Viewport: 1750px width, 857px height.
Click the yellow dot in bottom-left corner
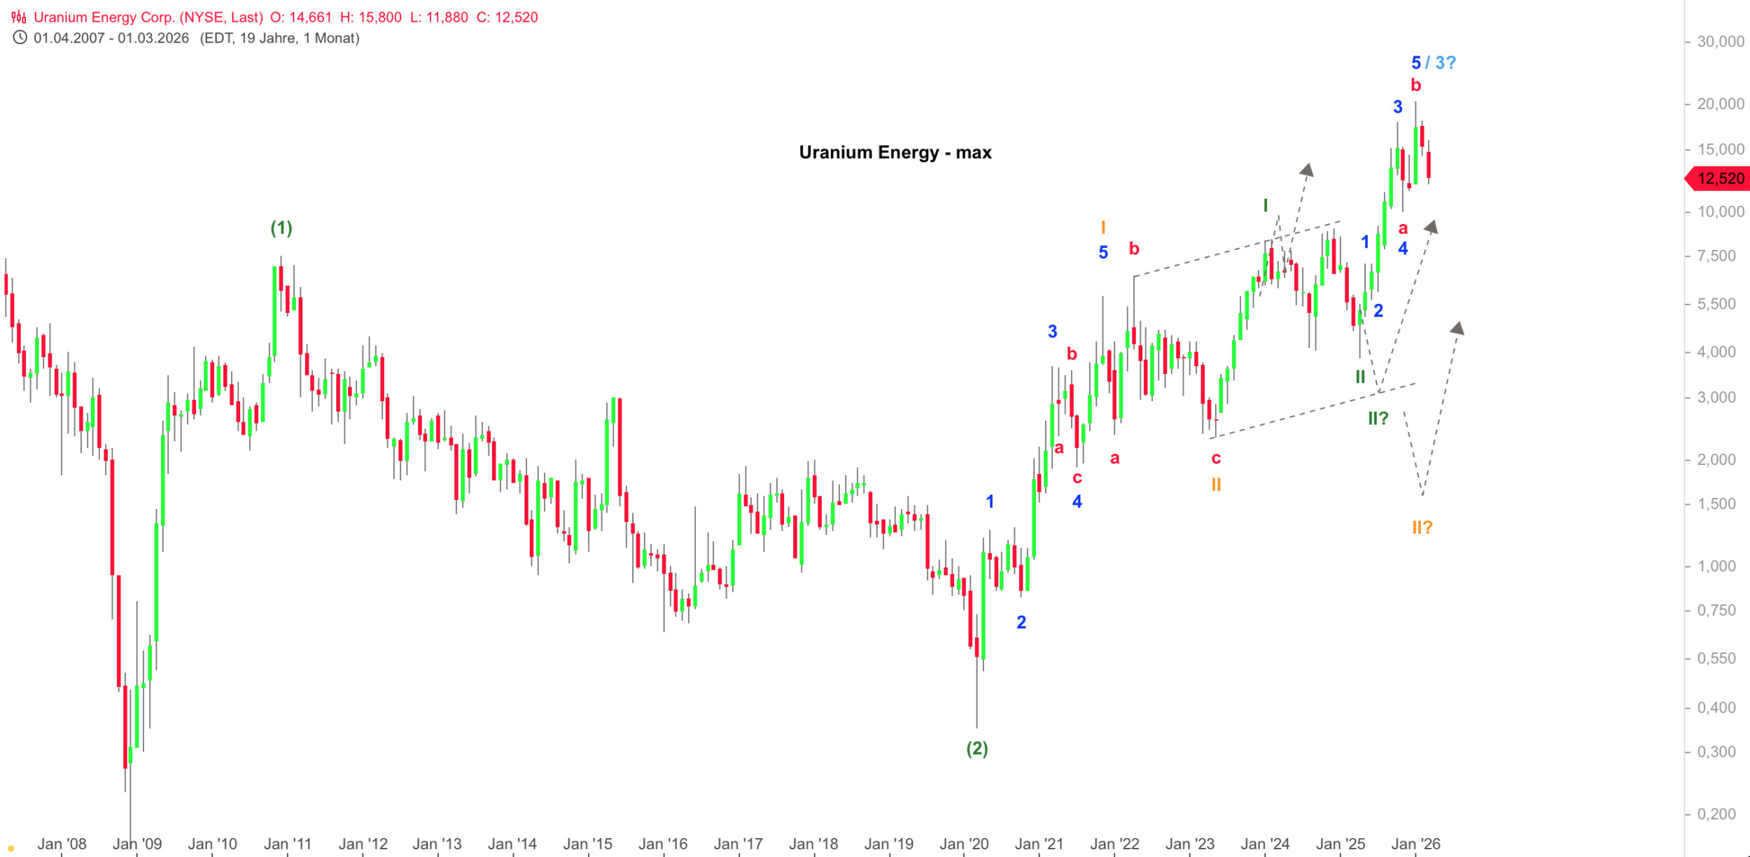click(11, 849)
